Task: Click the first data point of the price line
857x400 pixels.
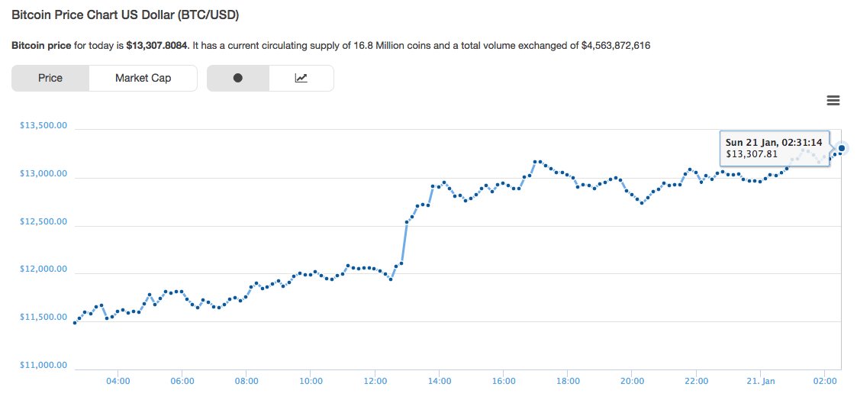Action: pos(75,323)
